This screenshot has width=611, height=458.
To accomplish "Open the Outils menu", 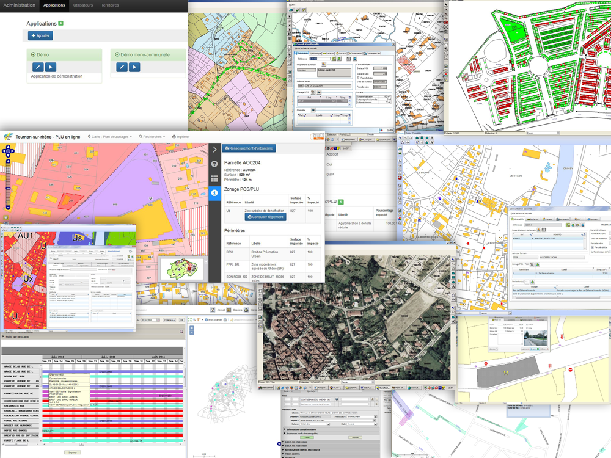I will (292, 5).
